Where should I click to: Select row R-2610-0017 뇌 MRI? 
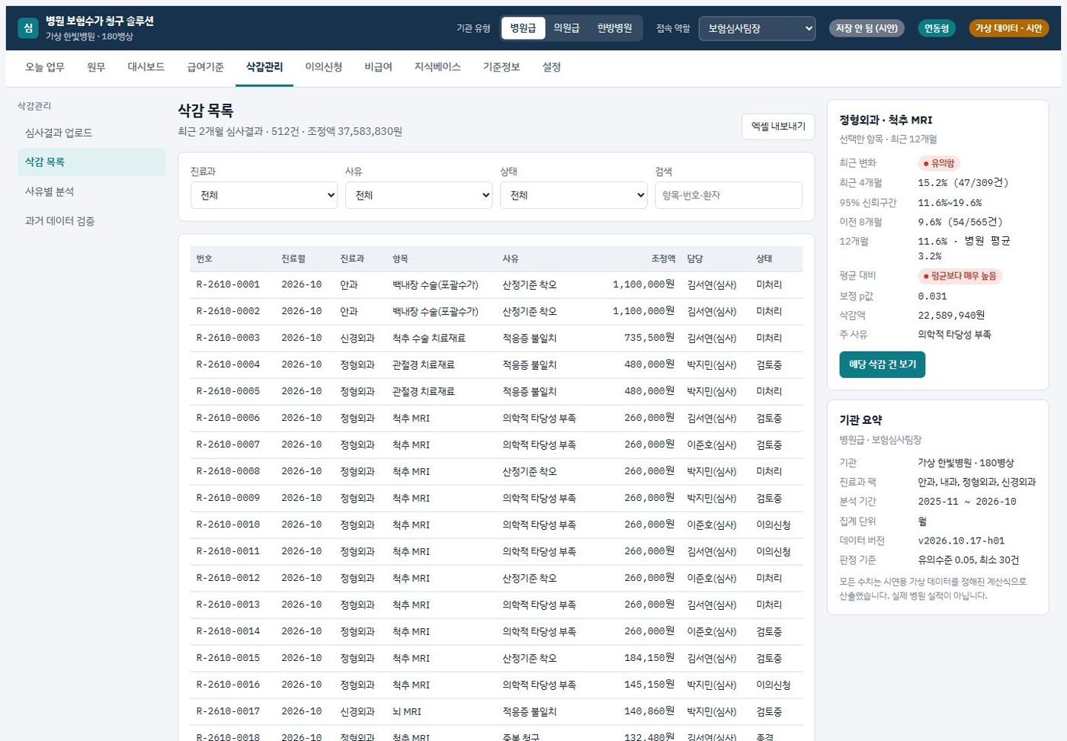(x=496, y=711)
